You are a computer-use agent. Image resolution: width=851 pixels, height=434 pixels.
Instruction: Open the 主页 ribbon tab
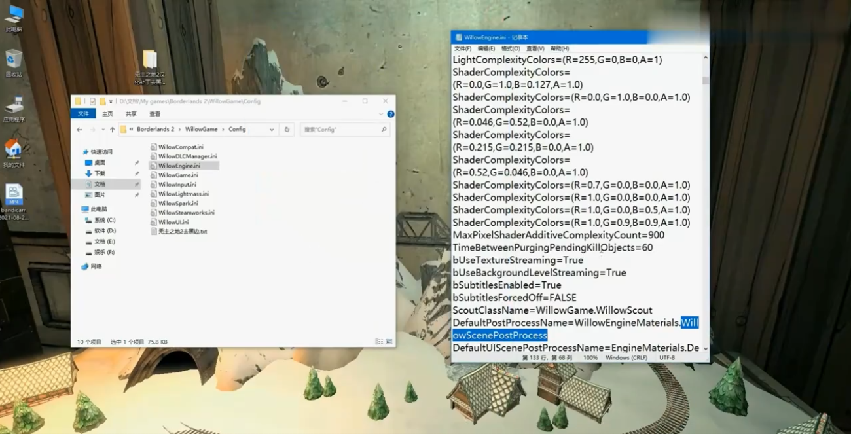107,113
